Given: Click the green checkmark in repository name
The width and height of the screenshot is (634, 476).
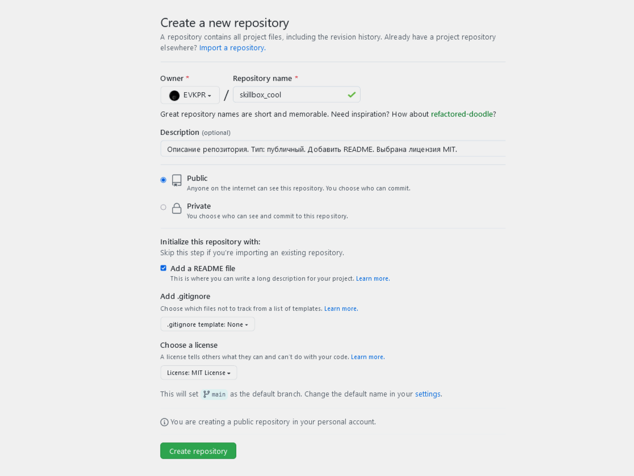Looking at the screenshot, I should click(352, 95).
